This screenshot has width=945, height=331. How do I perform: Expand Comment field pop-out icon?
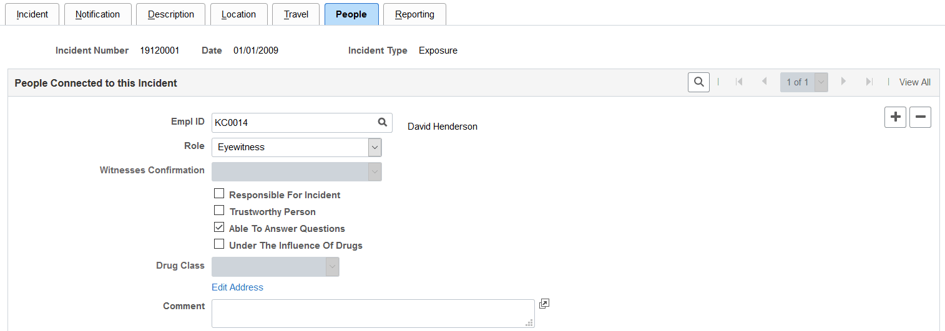pos(544,304)
